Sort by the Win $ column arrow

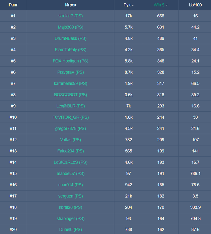point(167,5)
